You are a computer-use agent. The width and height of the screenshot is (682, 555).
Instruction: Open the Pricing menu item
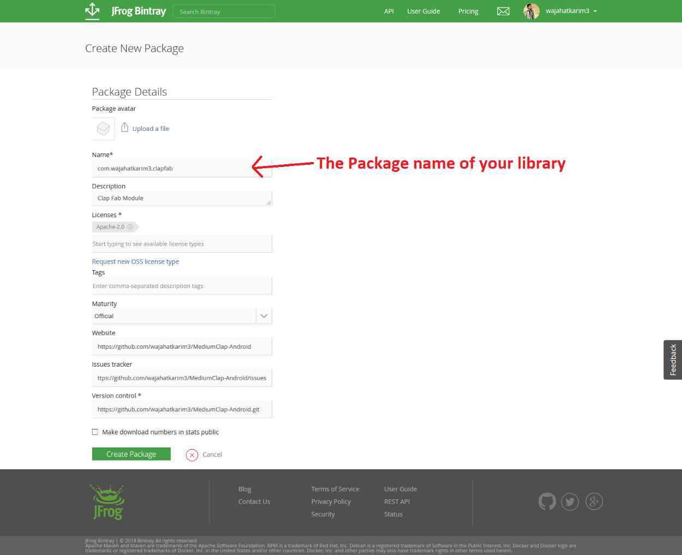pos(468,11)
